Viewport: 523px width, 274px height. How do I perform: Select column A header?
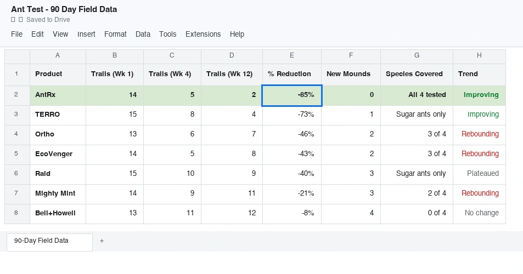pos(58,55)
